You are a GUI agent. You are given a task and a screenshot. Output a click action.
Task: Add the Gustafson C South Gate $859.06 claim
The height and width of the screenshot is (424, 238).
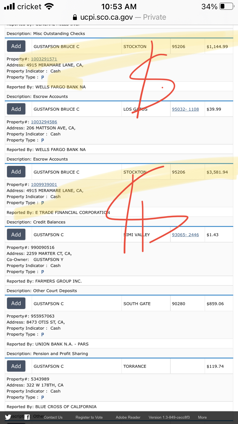tap(16, 303)
